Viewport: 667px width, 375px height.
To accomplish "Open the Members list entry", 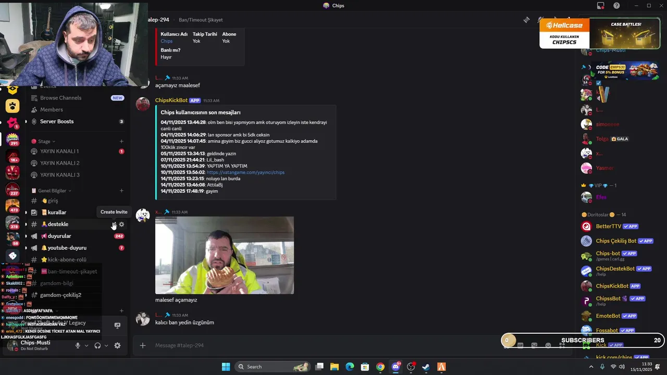I will [52, 110].
